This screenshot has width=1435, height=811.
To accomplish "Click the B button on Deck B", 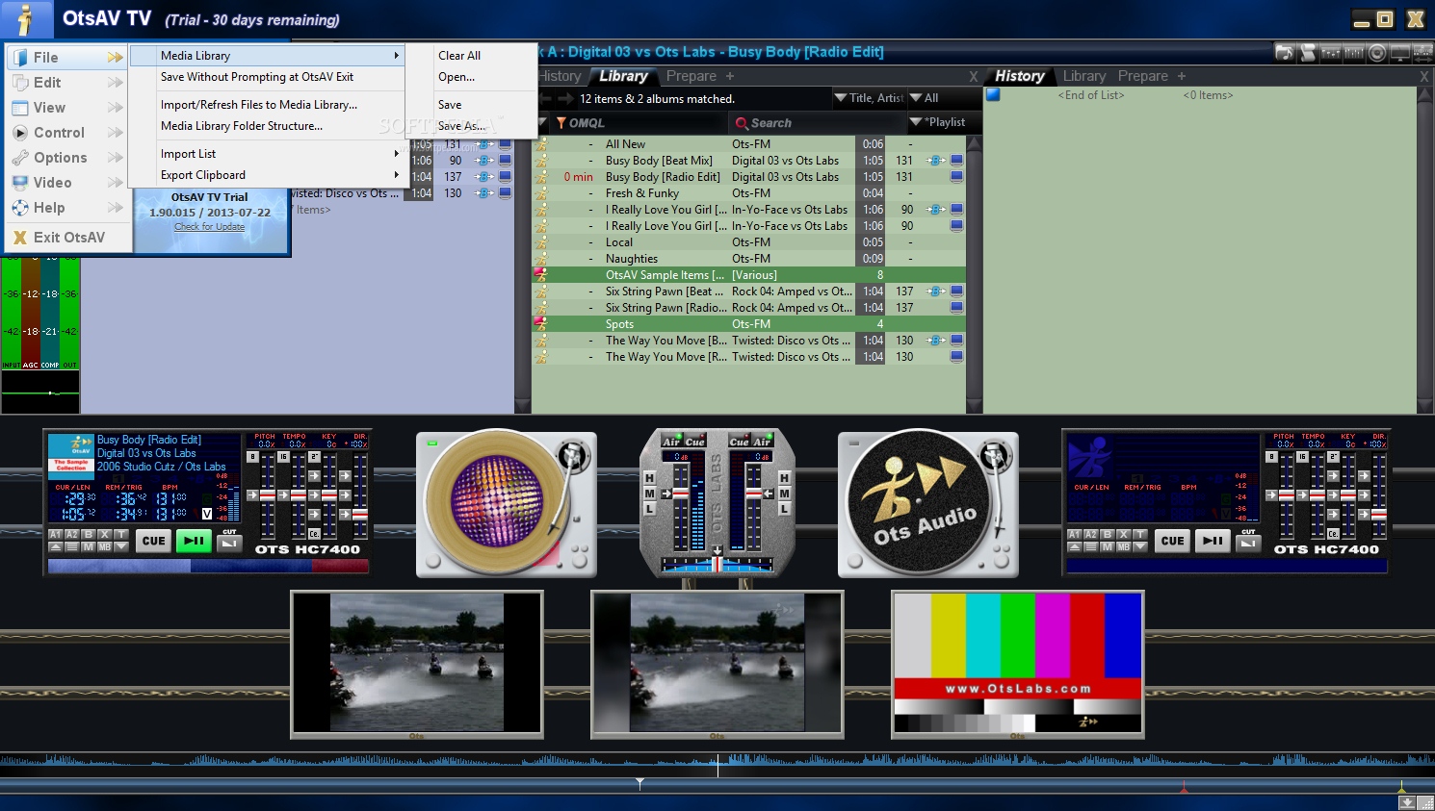I will pos(1107,534).
